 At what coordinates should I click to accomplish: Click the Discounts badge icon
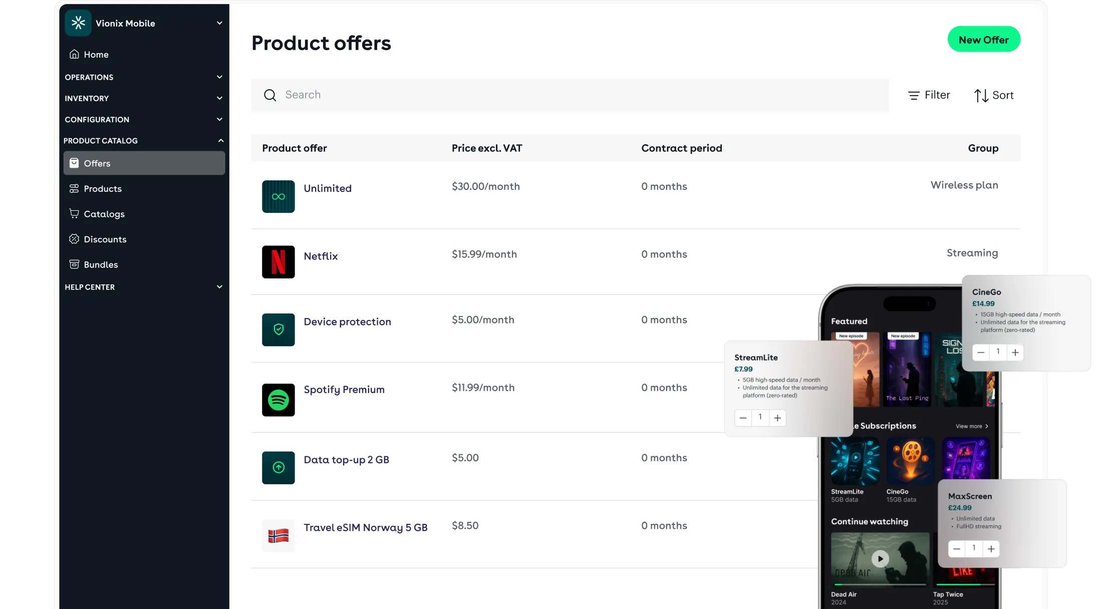(x=74, y=239)
